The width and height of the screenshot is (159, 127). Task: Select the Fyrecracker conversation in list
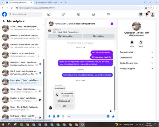tap(21, 82)
